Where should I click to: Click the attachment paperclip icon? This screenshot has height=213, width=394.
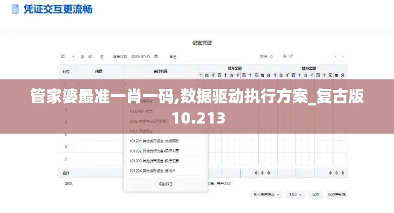tap(291, 56)
